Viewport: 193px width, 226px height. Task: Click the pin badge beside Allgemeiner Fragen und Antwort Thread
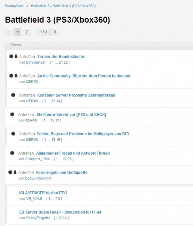coord(12,153)
